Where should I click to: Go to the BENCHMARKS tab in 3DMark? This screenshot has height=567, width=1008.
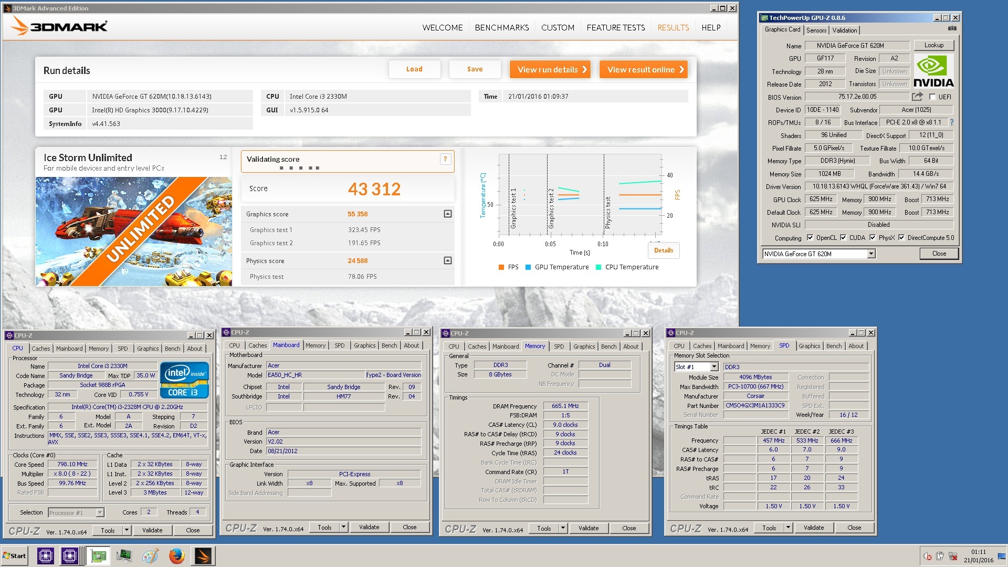(502, 28)
